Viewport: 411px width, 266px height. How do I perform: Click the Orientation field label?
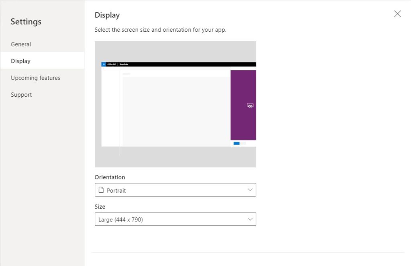110,177
